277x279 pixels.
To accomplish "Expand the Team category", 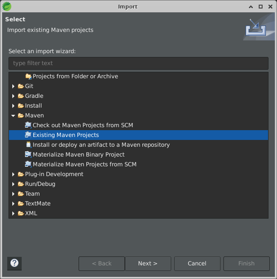I will tap(13, 194).
